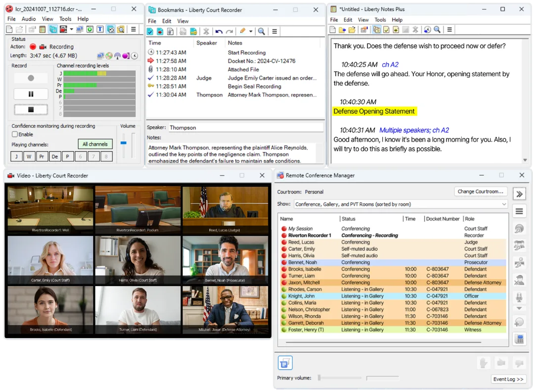The image size is (534, 392).
Task: Click the highlighted Defense Opening Statement note
Action: (x=374, y=111)
